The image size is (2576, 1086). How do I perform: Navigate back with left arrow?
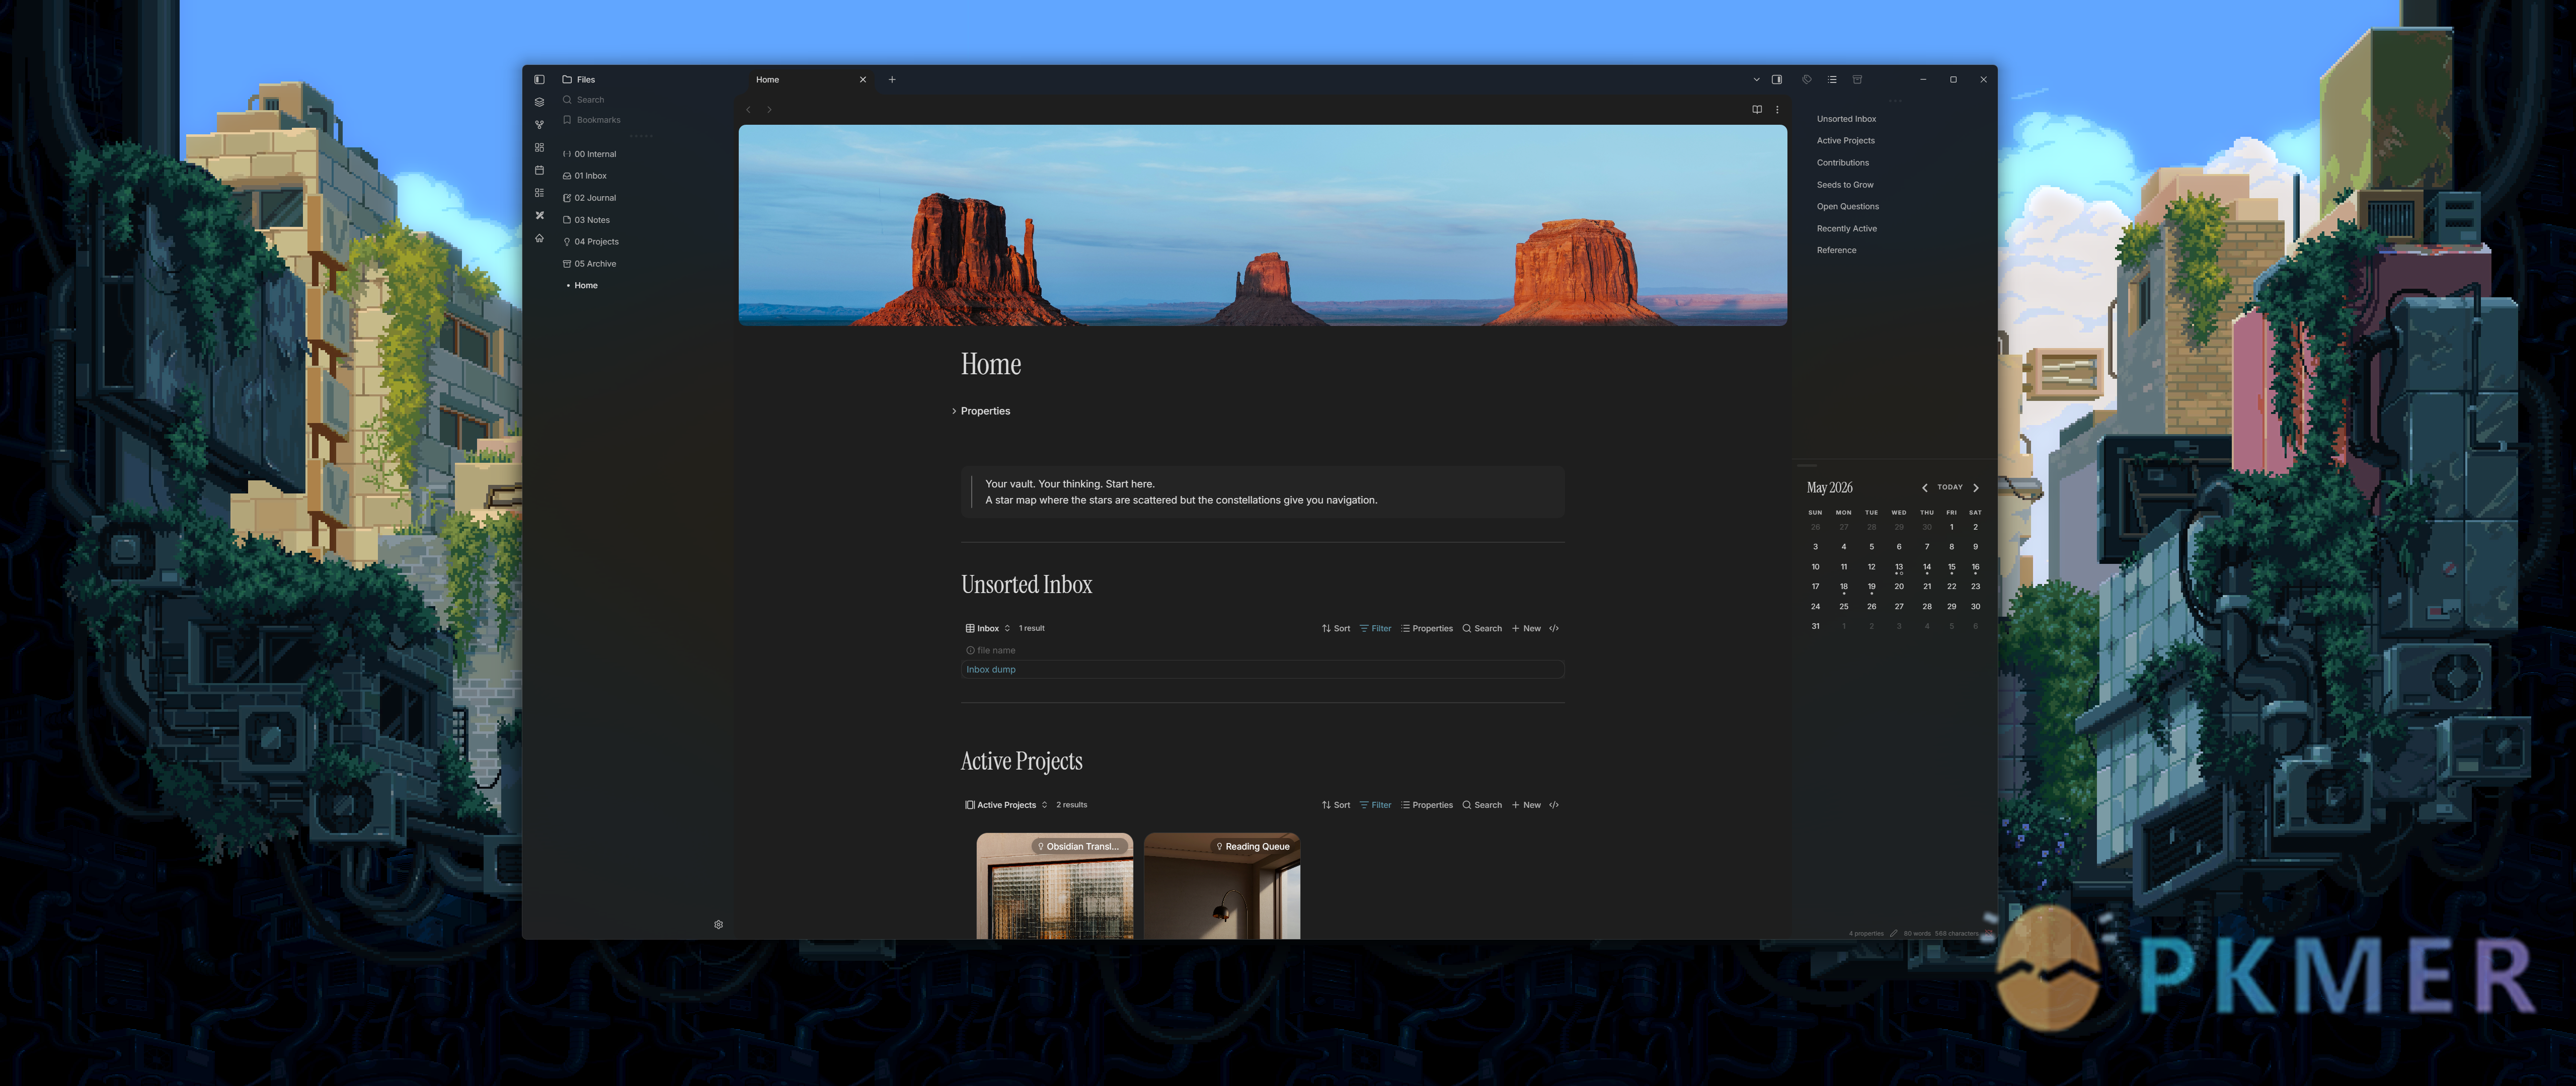[748, 110]
